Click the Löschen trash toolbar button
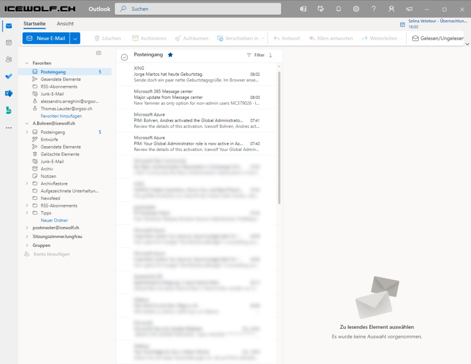 click(107, 39)
